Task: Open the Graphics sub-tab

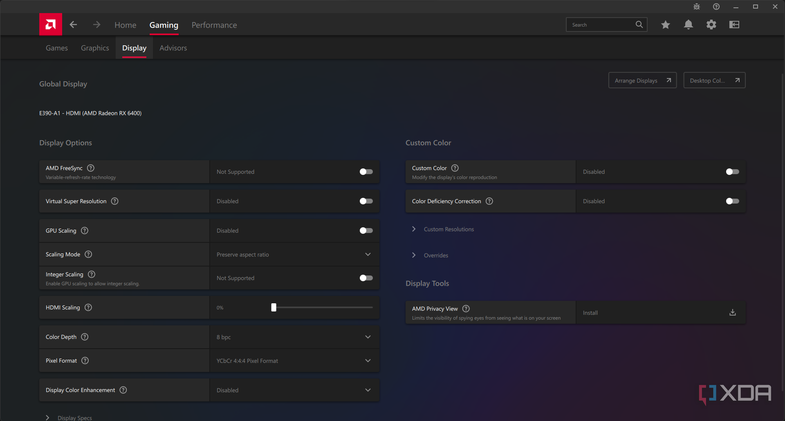Action: (95, 48)
